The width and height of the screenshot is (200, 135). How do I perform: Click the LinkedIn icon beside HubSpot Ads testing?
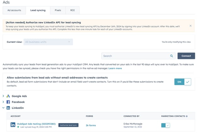click(13, 125)
